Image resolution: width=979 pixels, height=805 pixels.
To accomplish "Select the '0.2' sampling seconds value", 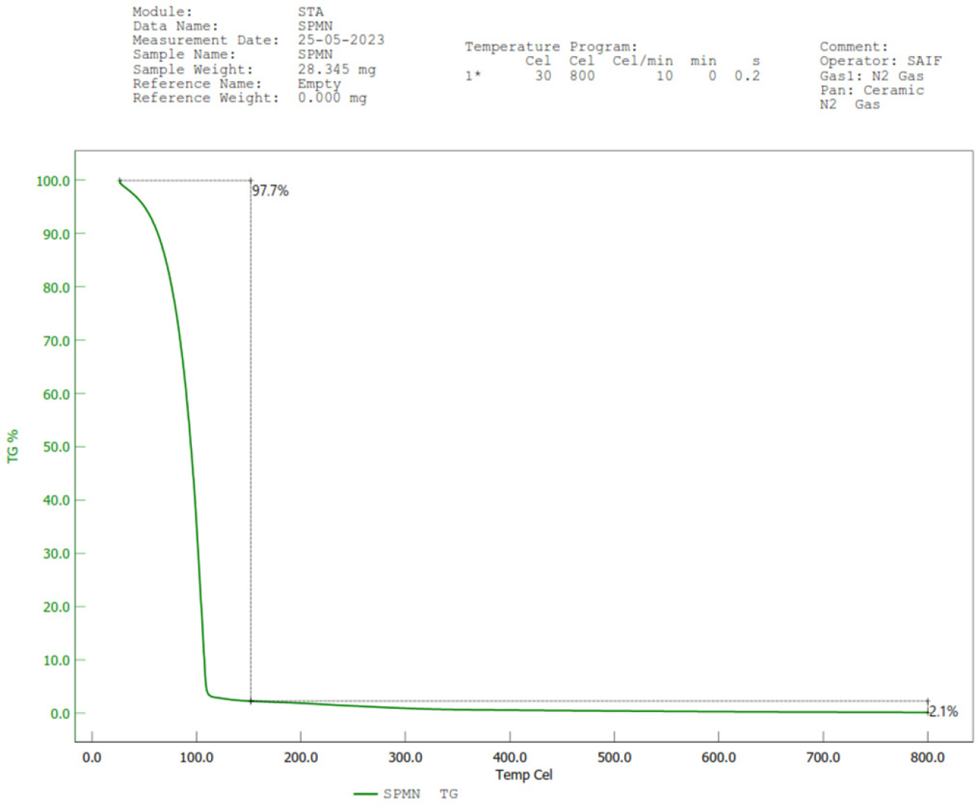I will click(747, 76).
